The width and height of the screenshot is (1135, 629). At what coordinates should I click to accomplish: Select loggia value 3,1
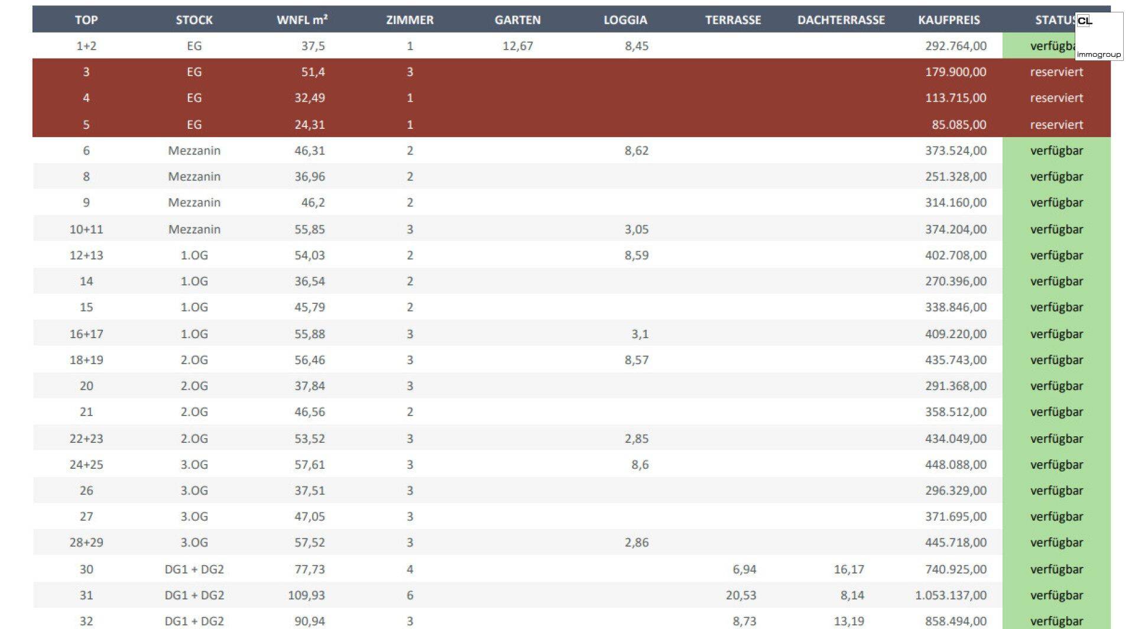[x=640, y=334]
